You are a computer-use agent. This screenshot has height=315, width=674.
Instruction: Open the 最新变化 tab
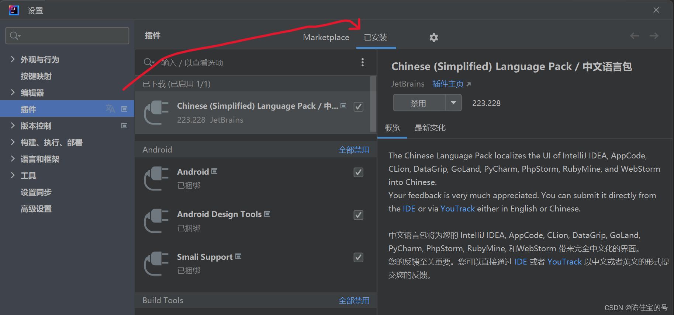coord(430,128)
